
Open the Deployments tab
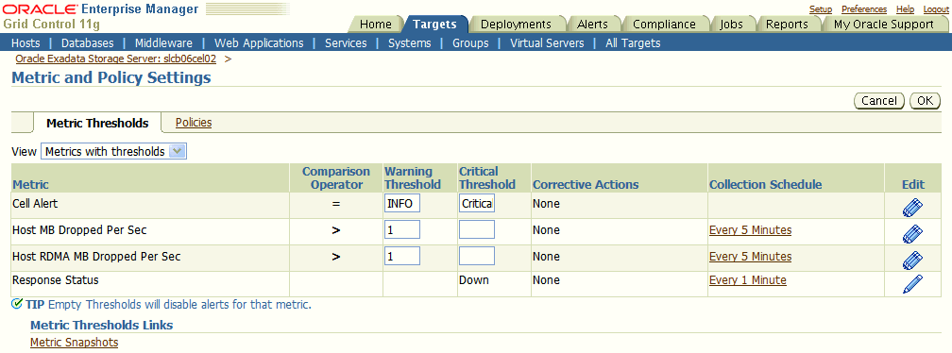516,25
